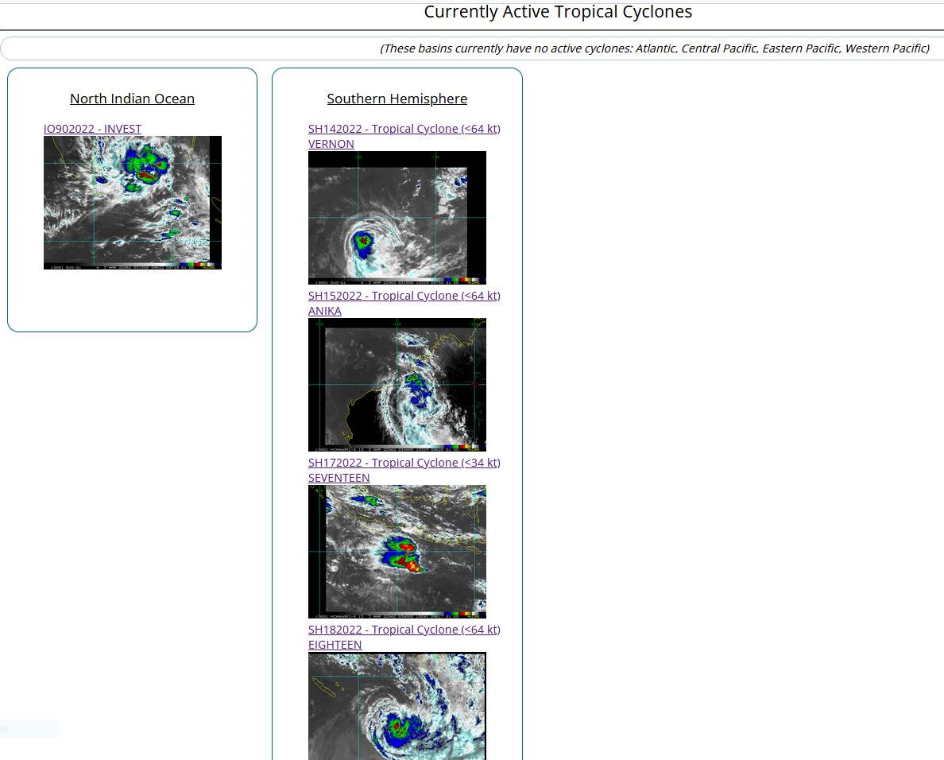Open the Anika satellite image thumbnail
The image size is (944, 760).
pos(397,383)
